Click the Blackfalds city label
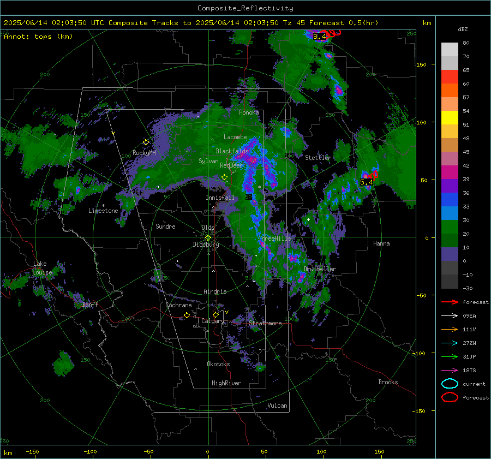The image size is (491, 459). tap(232, 151)
